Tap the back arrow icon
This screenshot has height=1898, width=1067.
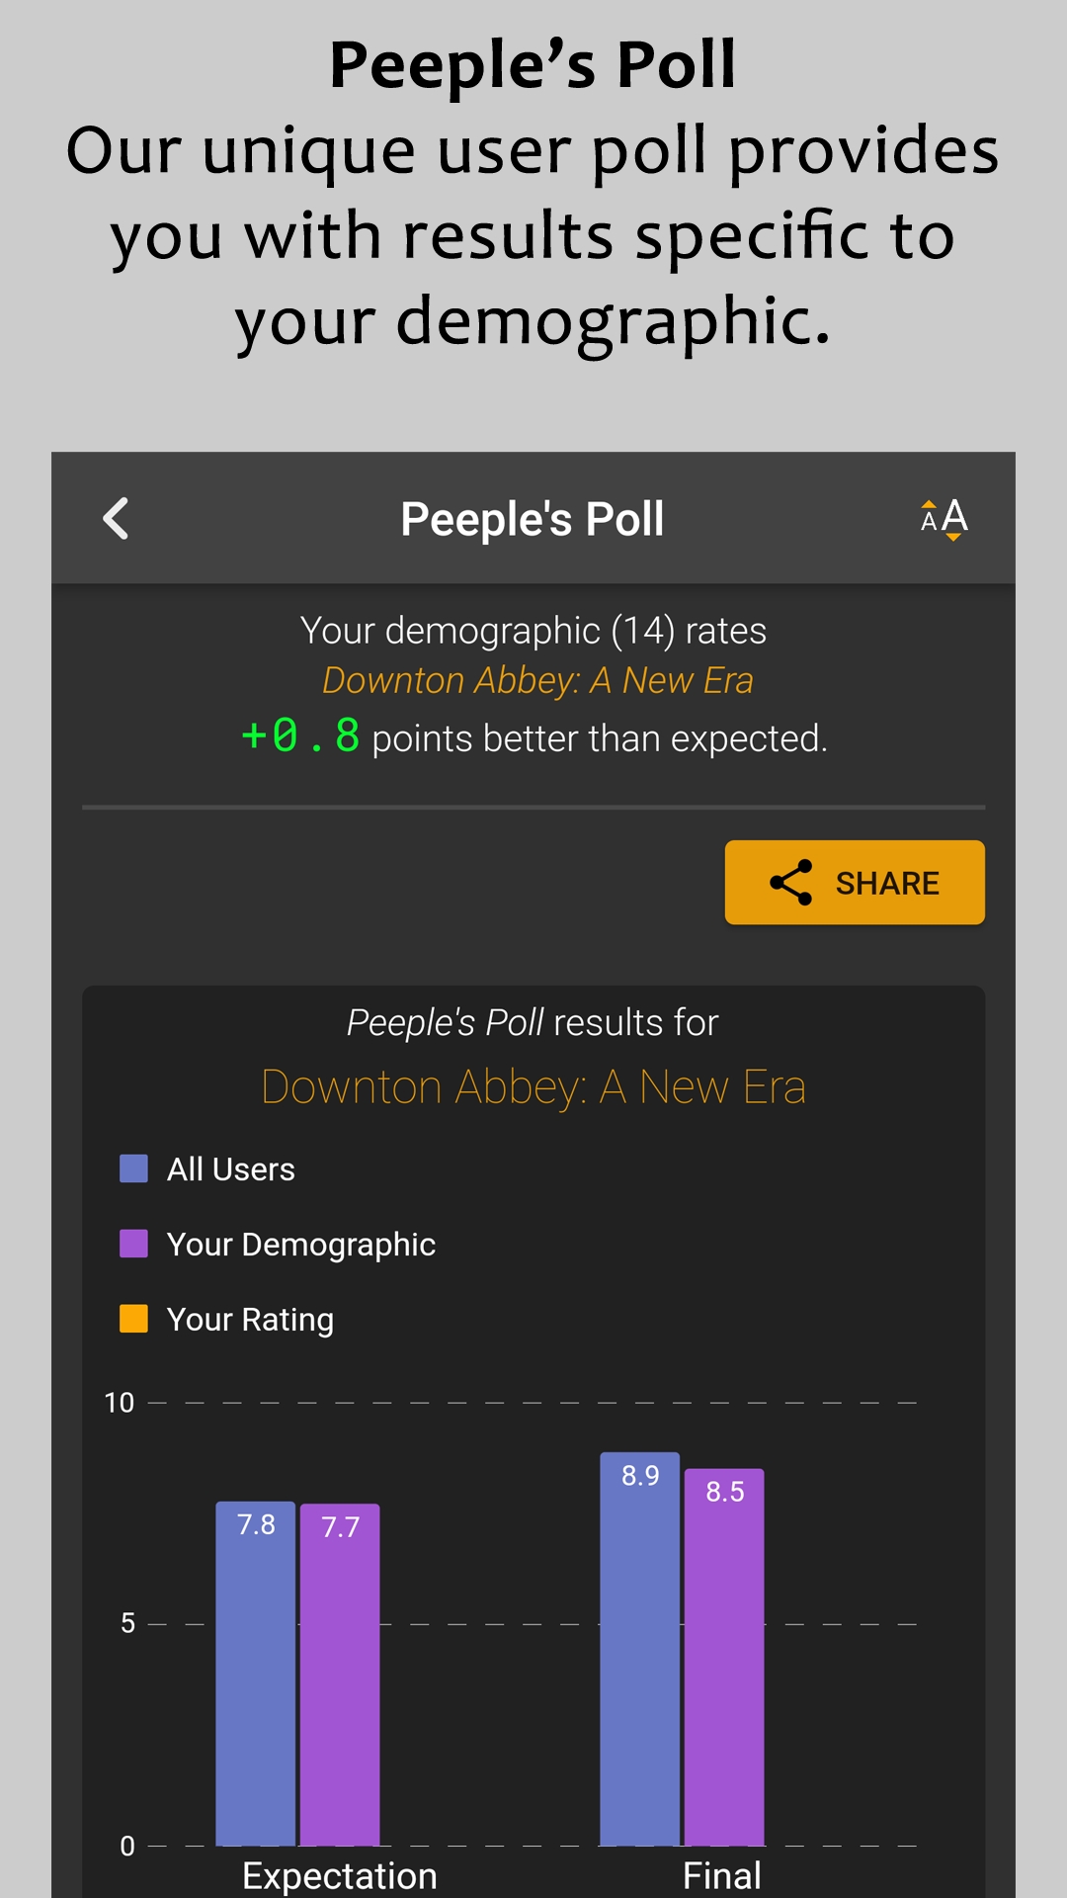[x=117, y=519]
